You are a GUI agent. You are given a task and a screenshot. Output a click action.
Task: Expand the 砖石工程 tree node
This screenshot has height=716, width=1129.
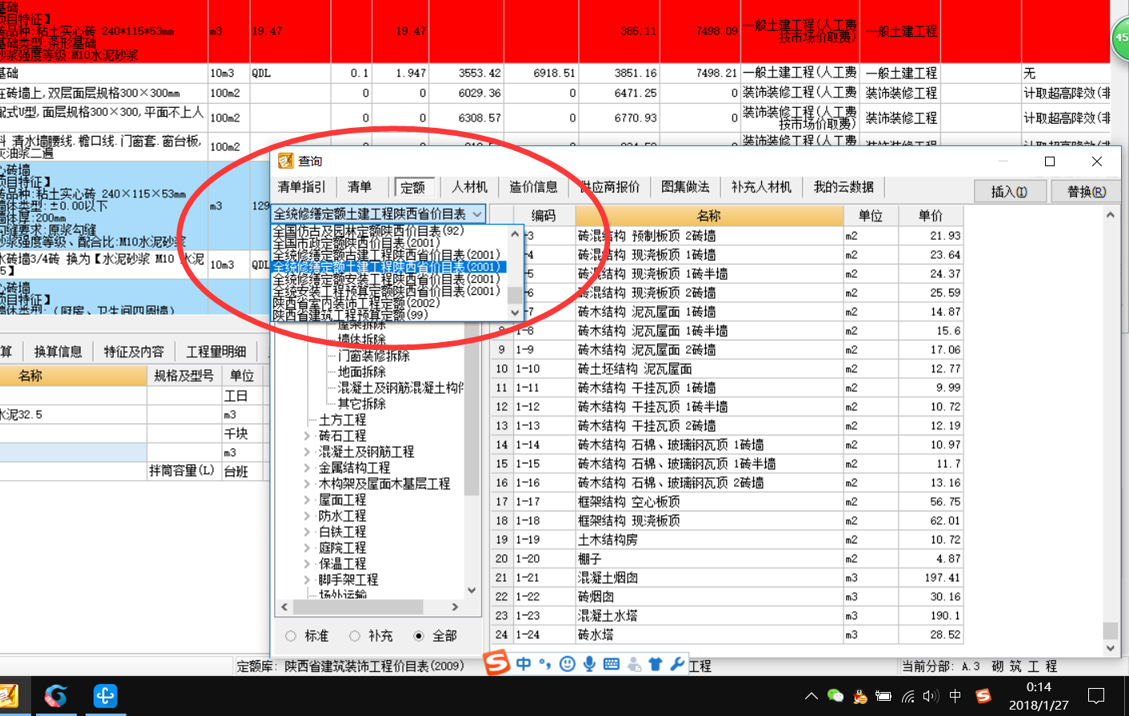click(x=307, y=436)
